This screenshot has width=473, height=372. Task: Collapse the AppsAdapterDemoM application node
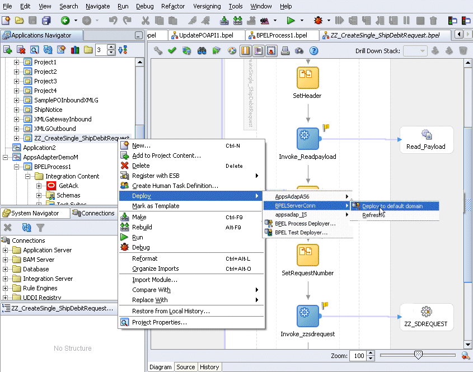click(5, 157)
